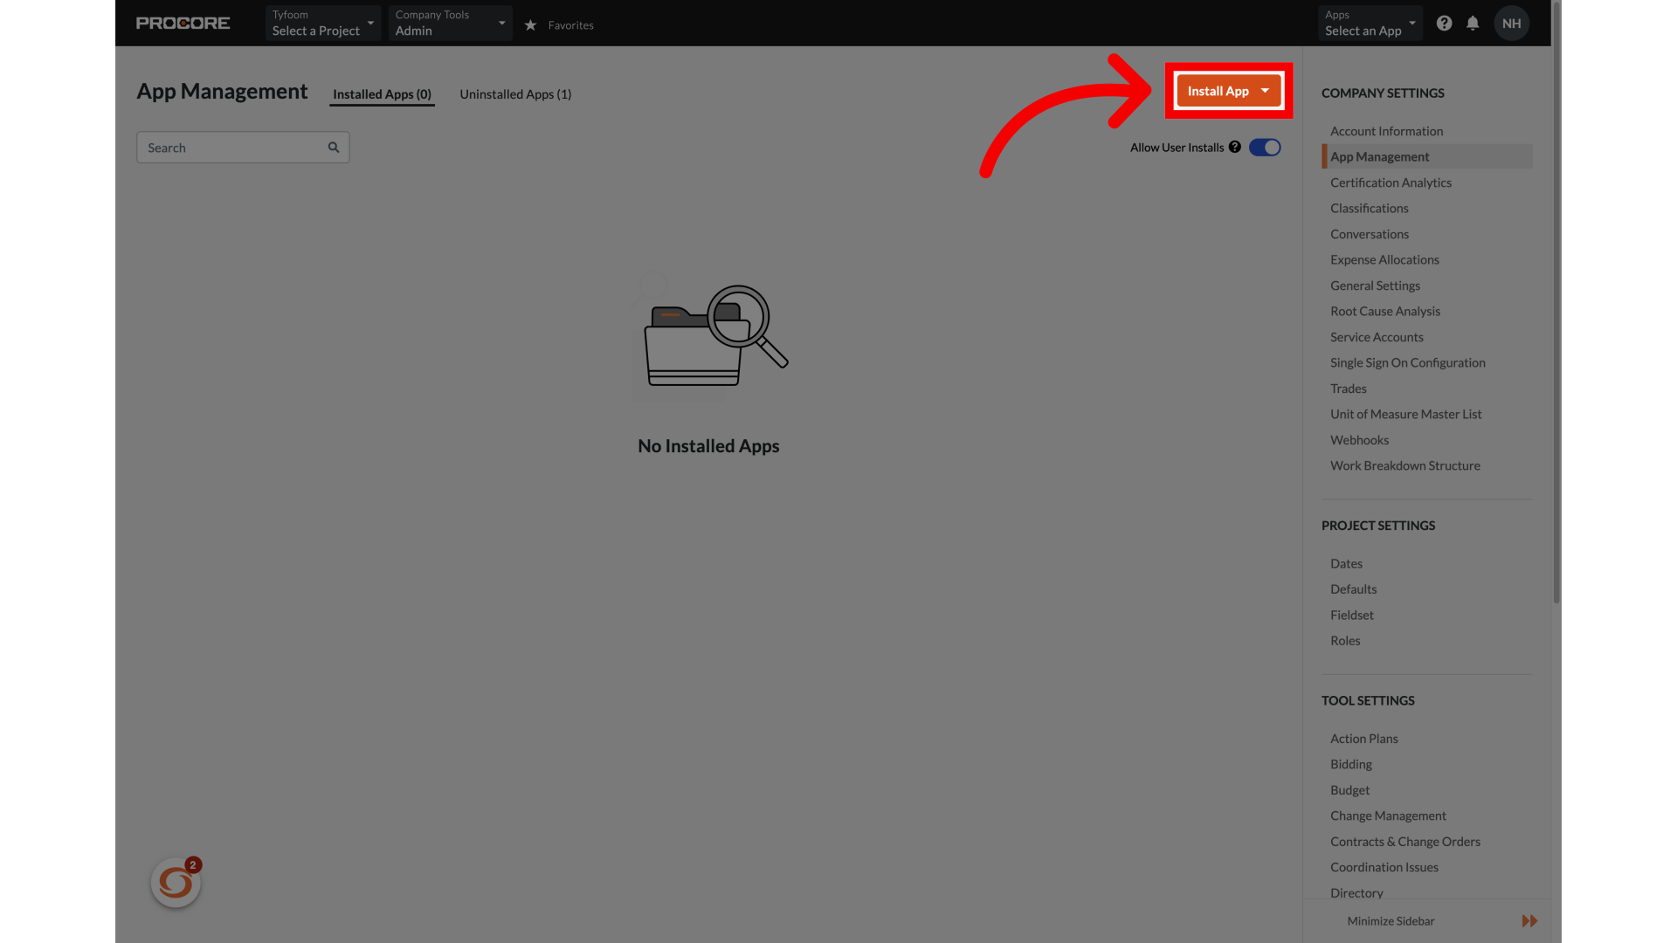Click the App Management search icon
The height and width of the screenshot is (943, 1677).
(x=334, y=148)
